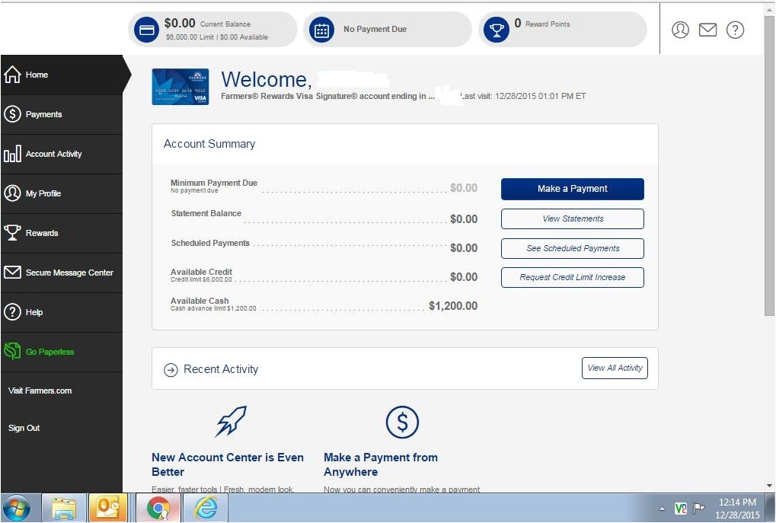The height and width of the screenshot is (523, 776).
Task: Click the My Profile person icon in sidebar
Action: point(12,193)
